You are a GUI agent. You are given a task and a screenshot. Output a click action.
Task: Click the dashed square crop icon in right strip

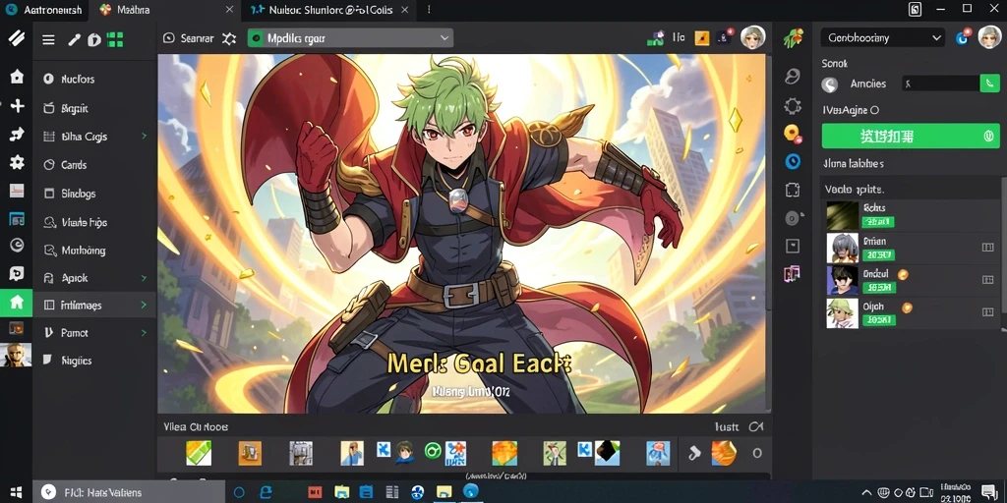point(793,190)
